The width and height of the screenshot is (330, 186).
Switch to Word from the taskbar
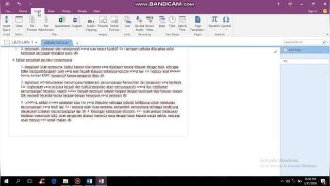point(89,181)
